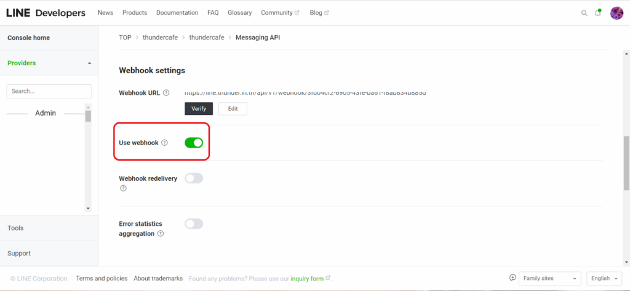This screenshot has height=291, width=630.
Task: Click help icon beside Error statistics aggregation
Action: (x=161, y=234)
